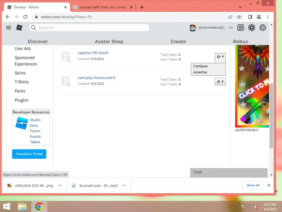The image size is (282, 212).
Task: Open Avatar Shop navigation item
Action: pyautogui.click(x=109, y=41)
